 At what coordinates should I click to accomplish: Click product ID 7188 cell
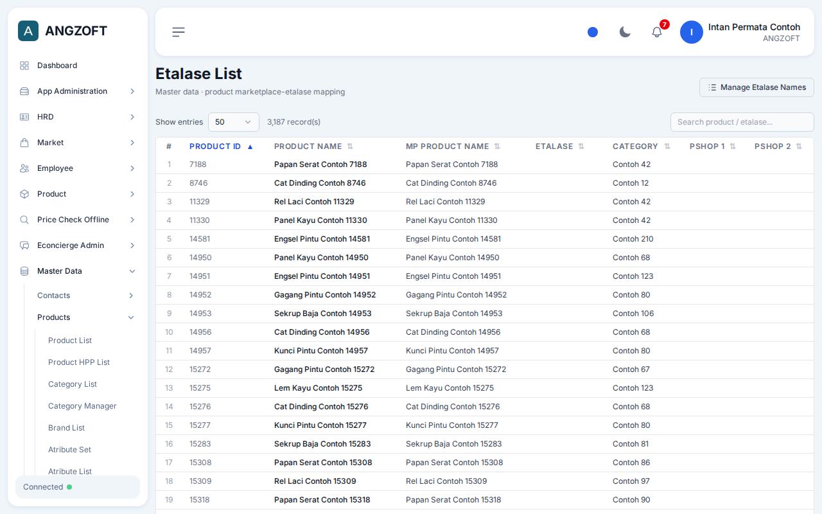tap(198, 164)
